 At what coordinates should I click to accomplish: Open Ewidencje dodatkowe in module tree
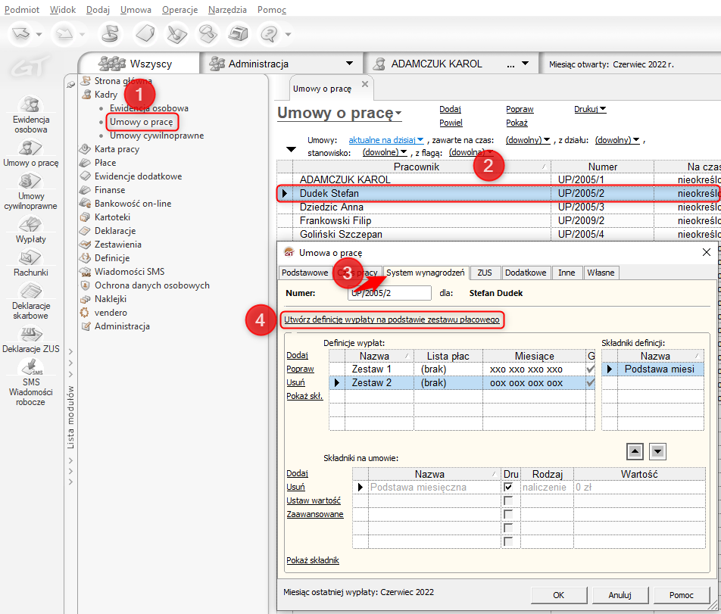[138, 176]
